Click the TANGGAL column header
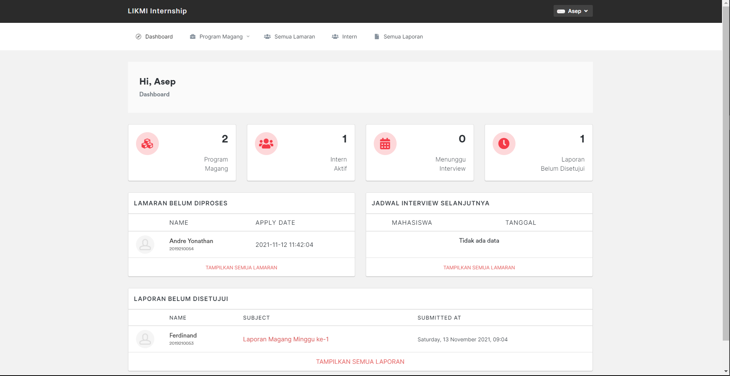The width and height of the screenshot is (730, 376). pos(520,222)
